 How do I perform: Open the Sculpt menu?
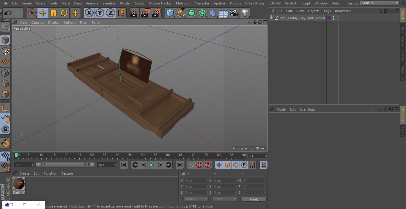point(139,3)
